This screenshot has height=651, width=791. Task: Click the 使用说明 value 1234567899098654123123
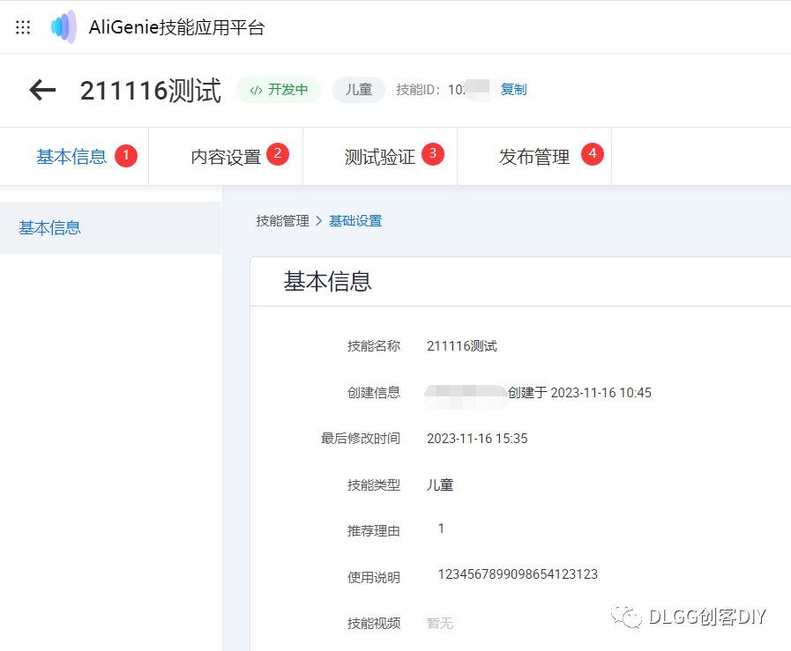point(518,574)
